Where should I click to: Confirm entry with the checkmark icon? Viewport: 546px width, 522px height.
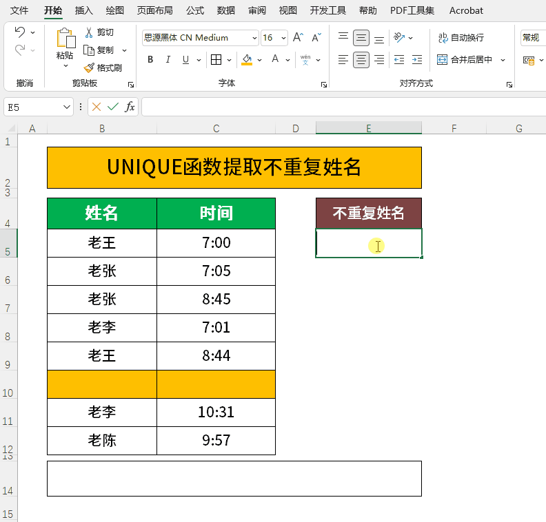pos(113,107)
